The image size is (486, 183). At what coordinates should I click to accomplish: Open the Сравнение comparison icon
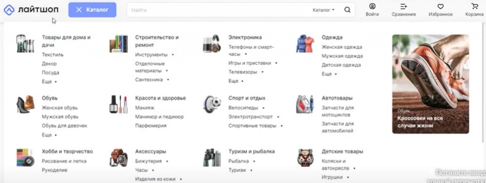click(403, 7)
